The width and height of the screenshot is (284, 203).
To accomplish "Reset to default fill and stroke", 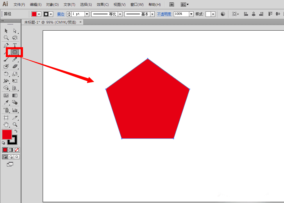I will (3, 143).
